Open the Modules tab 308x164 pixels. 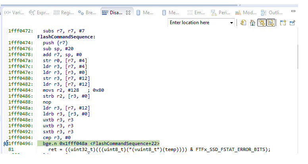coord(246,13)
